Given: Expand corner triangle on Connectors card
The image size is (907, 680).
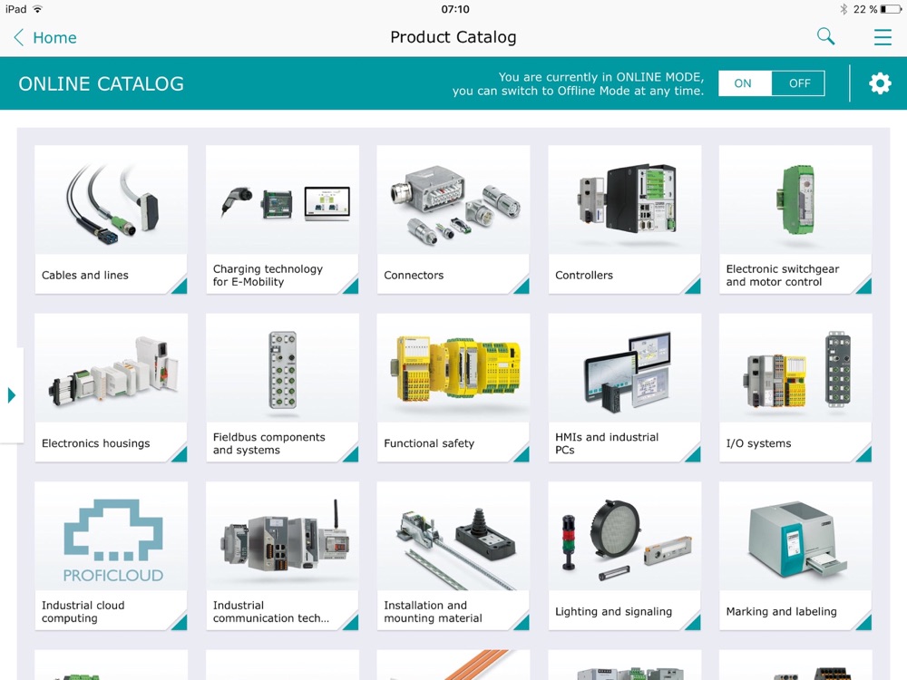Looking at the screenshot, I should pos(523,287).
